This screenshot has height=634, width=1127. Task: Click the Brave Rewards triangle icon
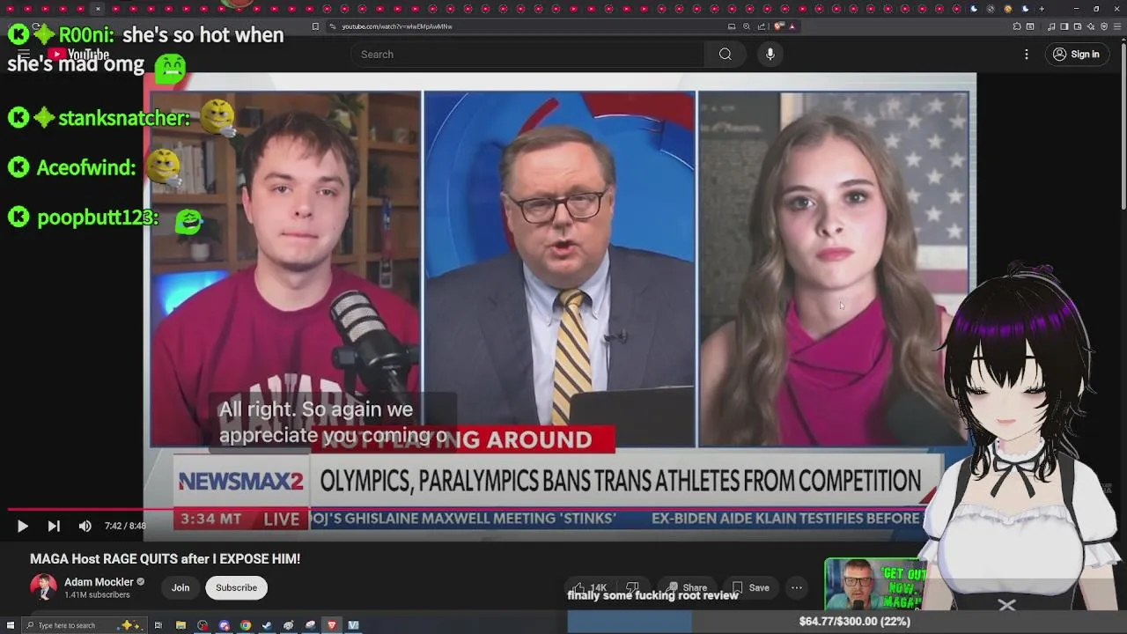[x=792, y=26]
